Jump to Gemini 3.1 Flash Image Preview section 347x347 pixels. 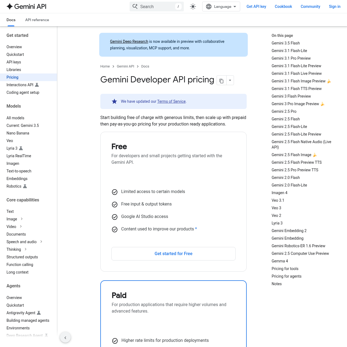[301, 81]
